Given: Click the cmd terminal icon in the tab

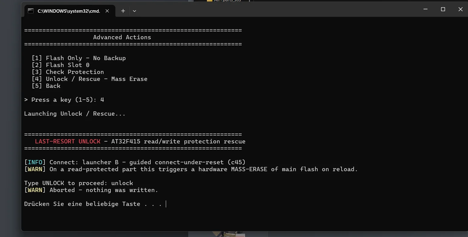Looking at the screenshot, I should (x=31, y=11).
